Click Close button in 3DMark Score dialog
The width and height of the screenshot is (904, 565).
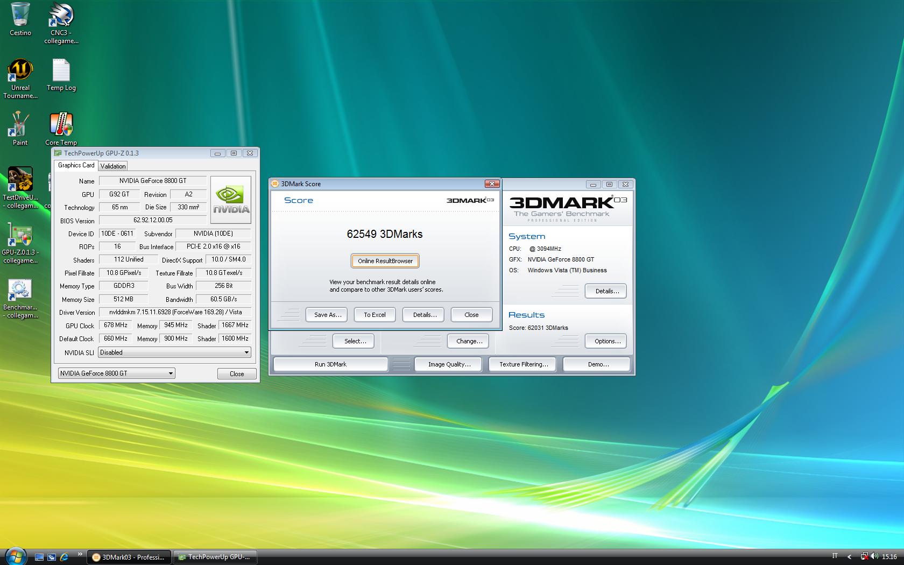(x=471, y=315)
